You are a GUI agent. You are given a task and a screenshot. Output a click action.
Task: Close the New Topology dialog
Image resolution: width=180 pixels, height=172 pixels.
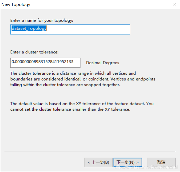(174, 5)
